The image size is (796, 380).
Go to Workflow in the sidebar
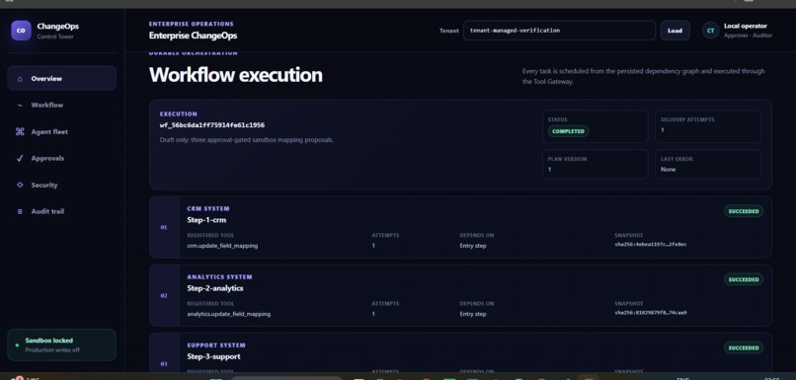click(x=61, y=105)
